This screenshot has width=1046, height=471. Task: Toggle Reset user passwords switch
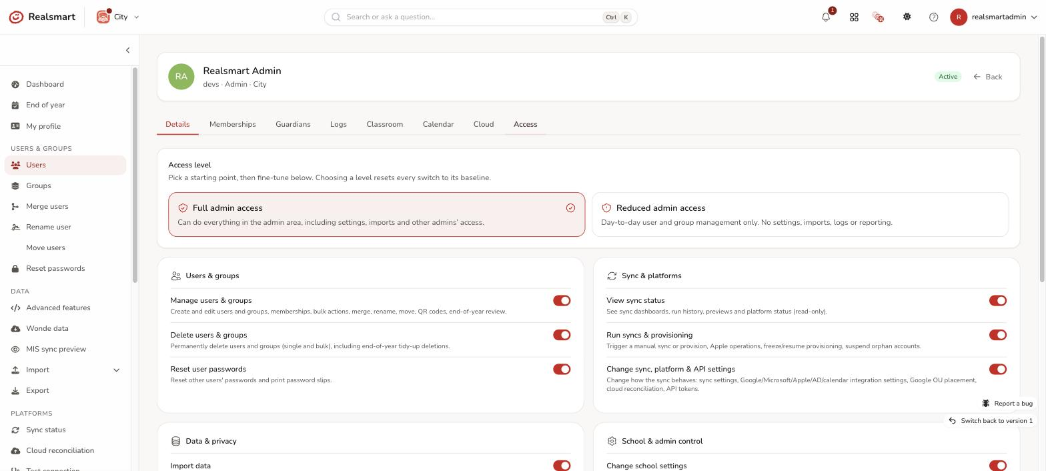tap(562, 369)
